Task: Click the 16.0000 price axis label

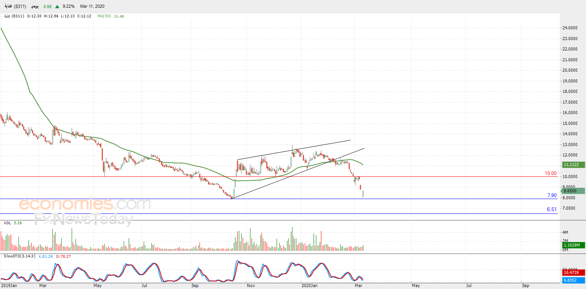Action: (570, 113)
